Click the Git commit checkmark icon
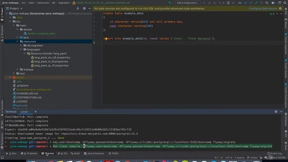Image resolution: width=288 pixels, height=162 pixels. [251, 3]
